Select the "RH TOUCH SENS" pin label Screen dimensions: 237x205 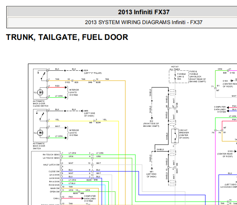click(51, 155)
